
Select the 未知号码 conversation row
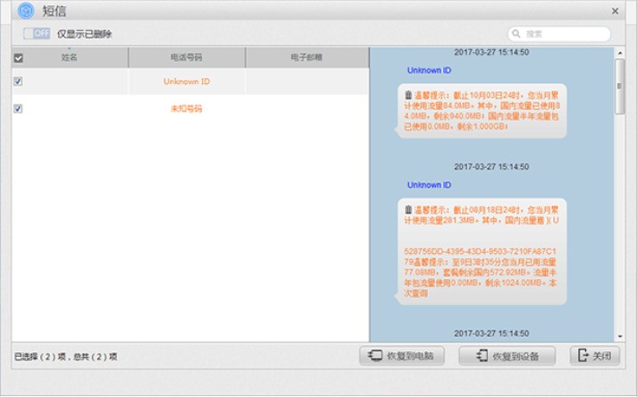pyautogui.click(x=186, y=108)
